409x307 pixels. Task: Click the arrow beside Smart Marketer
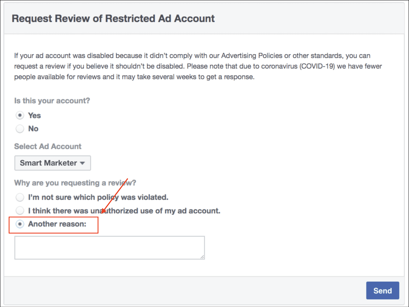[x=82, y=163]
